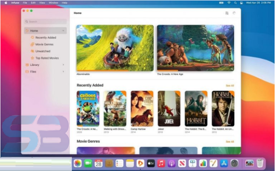Open the Abominable featured banner
The height and width of the screenshot is (171, 275).
pyautogui.click(x=115, y=48)
